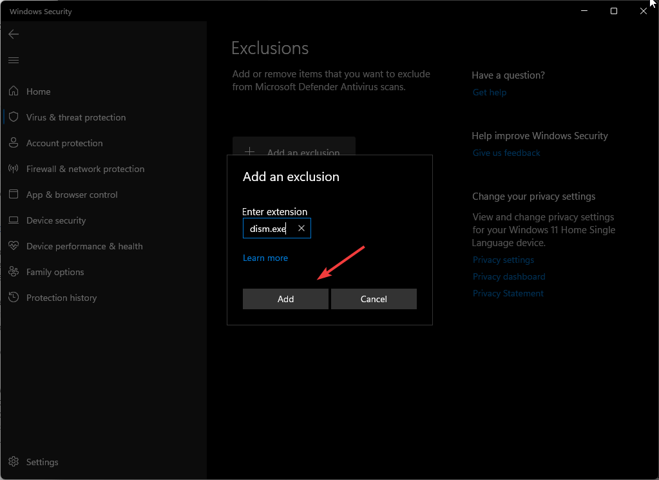Open the Privacy dashboard link
The width and height of the screenshot is (659, 480).
click(509, 276)
